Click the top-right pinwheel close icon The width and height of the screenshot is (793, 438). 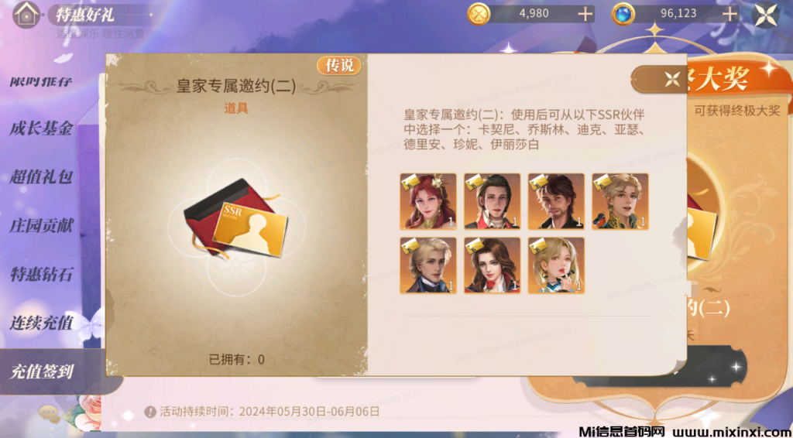(x=765, y=15)
